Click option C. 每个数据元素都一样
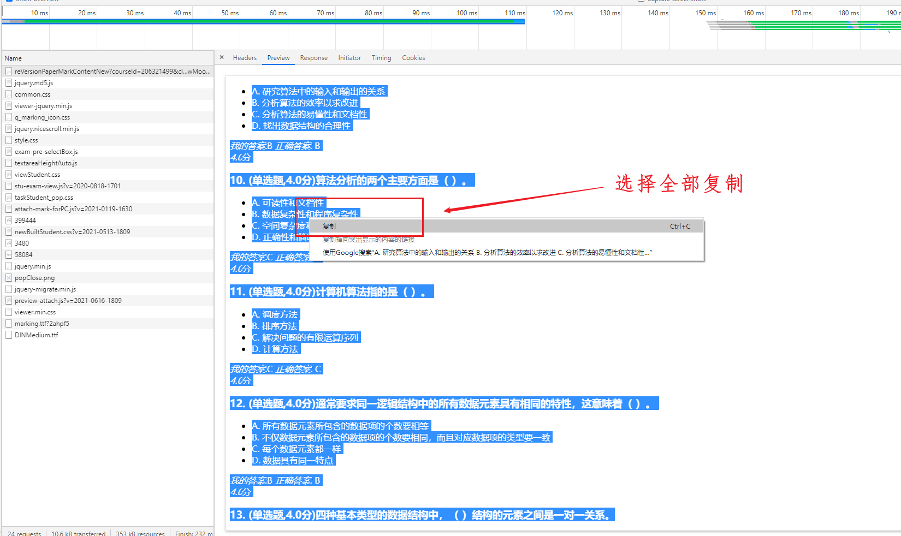The image size is (901, 536). tap(297, 449)
